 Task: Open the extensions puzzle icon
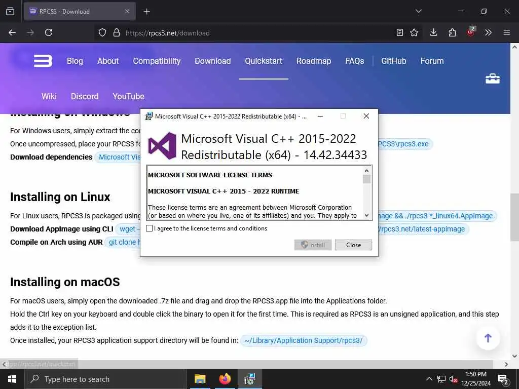(452, 32)
